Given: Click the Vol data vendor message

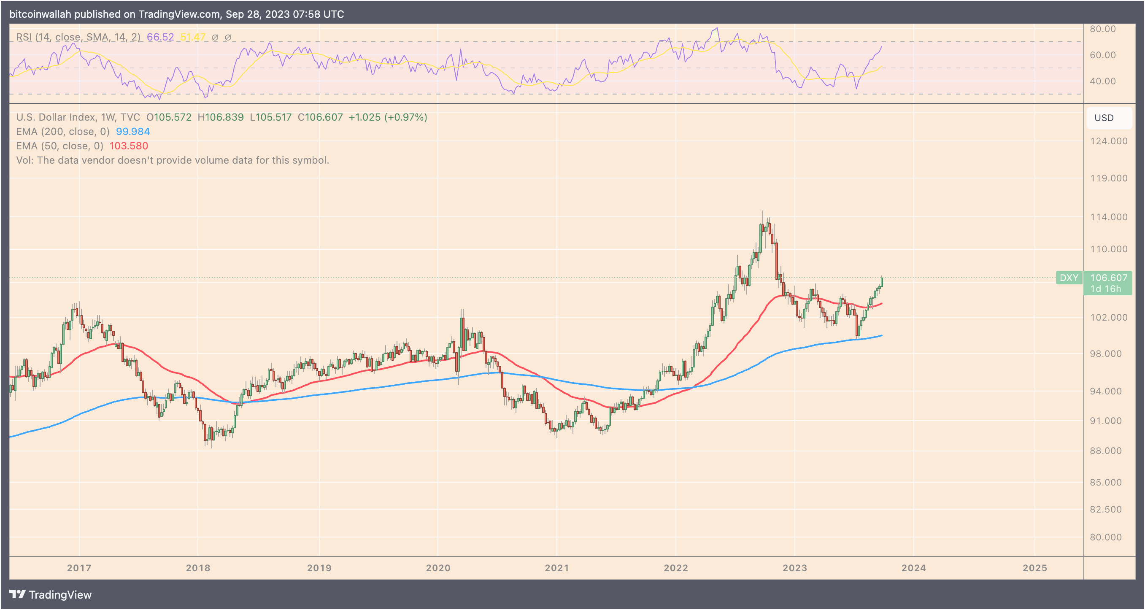Looking at the screenshot, I should pos(173,160).
